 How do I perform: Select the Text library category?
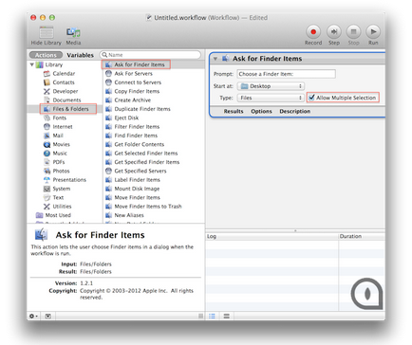tap(58, 197)
